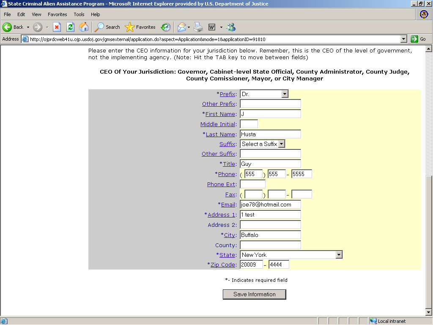The height and width of the screenshot is (325, 433).
Task: Open the Messenger icon in toolbar
Action: [x=231, y=27]
